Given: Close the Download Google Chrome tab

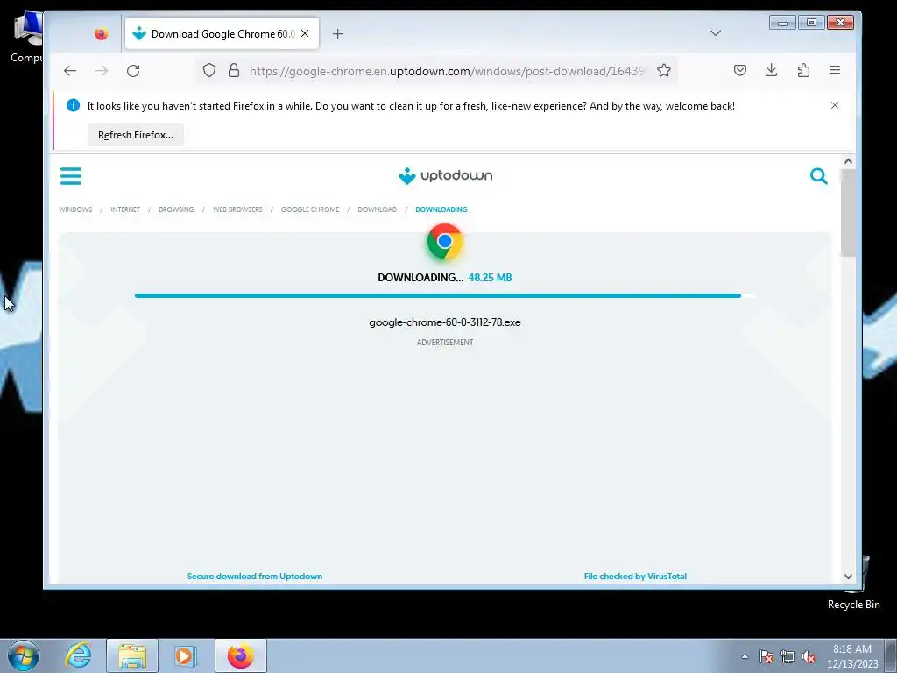Looking at the screenshot, I should 305,33.
